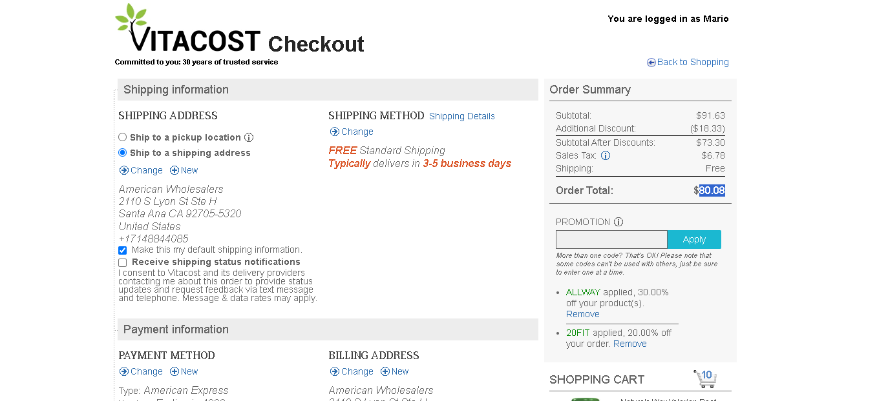The image size is (888, 401).
Task: Click the Promotion info icon
Action: [618, 222]
